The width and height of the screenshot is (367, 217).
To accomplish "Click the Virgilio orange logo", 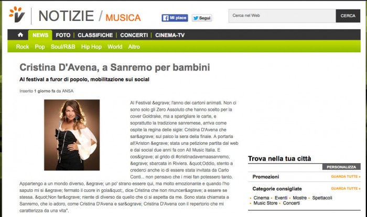I will click(17, 15).
